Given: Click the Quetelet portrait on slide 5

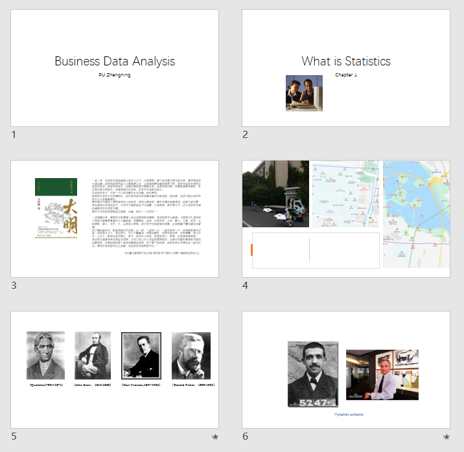Looking at the screenshot, I should [x=45, y=356].
